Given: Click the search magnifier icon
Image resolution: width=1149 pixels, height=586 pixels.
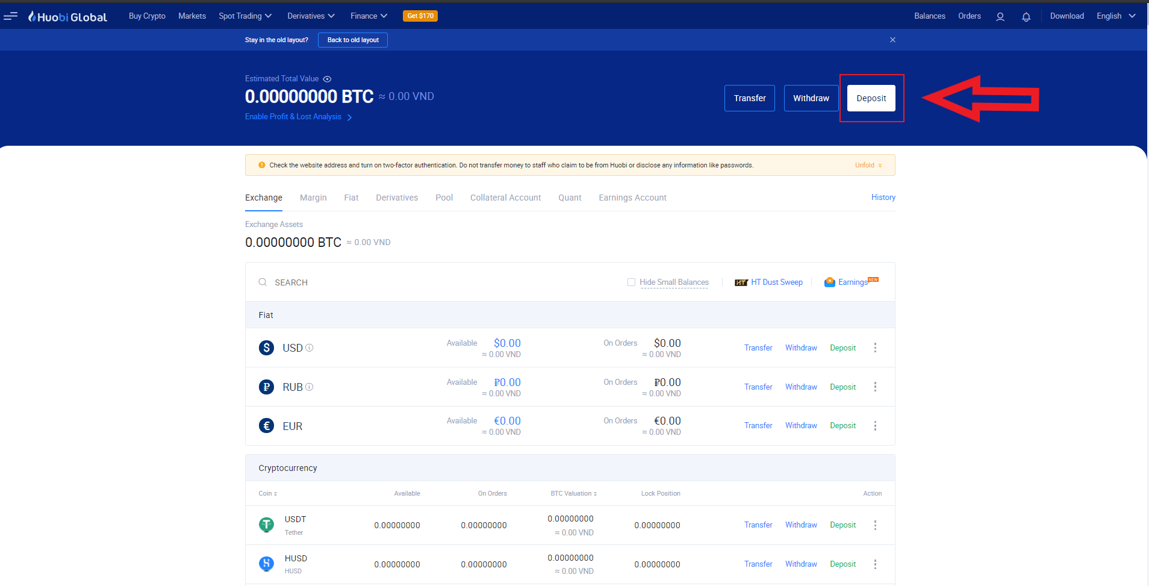Looking at the screenshot, I should click(263, 282).
